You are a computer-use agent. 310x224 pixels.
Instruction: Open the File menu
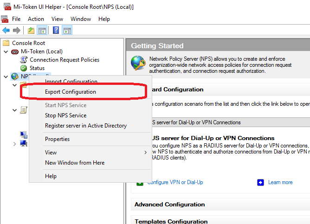click(x=16, y=19)
